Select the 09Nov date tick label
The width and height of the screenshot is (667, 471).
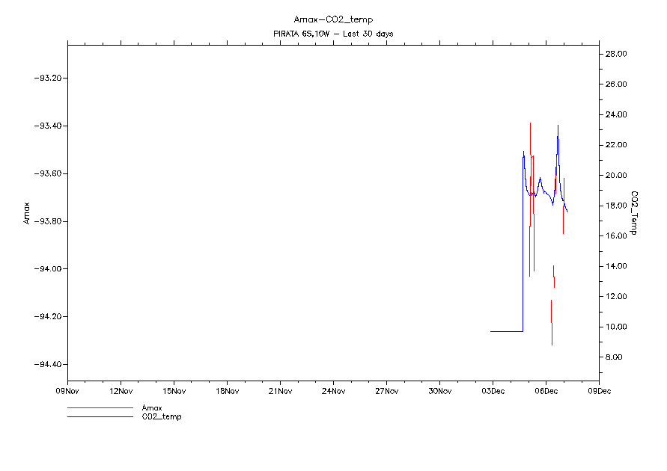(67, 390)
